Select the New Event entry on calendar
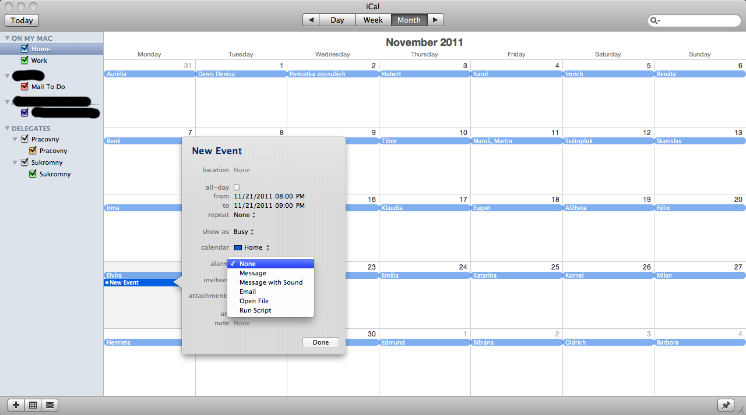This screenshot has height=415, width=746. click(x=140, y=282)
